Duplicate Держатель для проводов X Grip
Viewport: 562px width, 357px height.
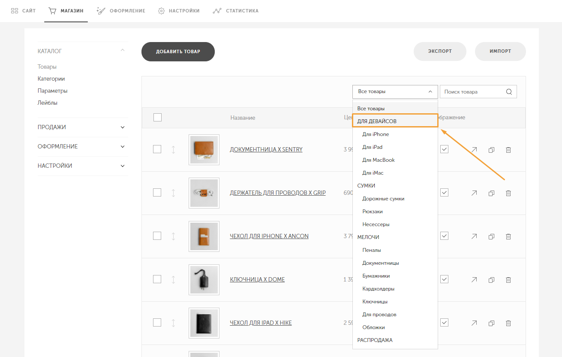click(x=492, y=193)
